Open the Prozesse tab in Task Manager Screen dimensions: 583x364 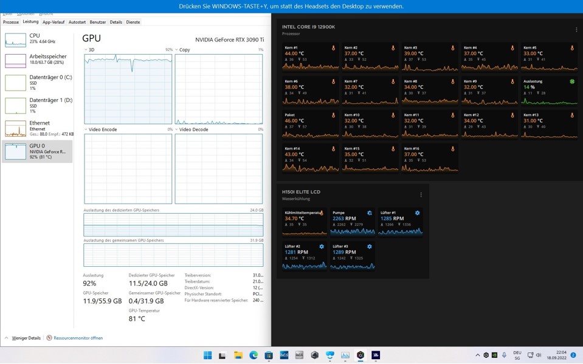tap(11, 22)
